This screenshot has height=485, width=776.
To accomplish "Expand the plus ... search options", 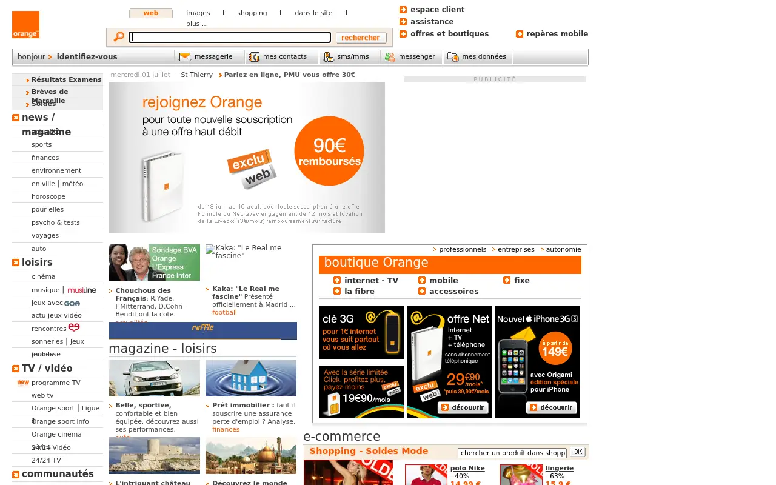I will (197, 24).
